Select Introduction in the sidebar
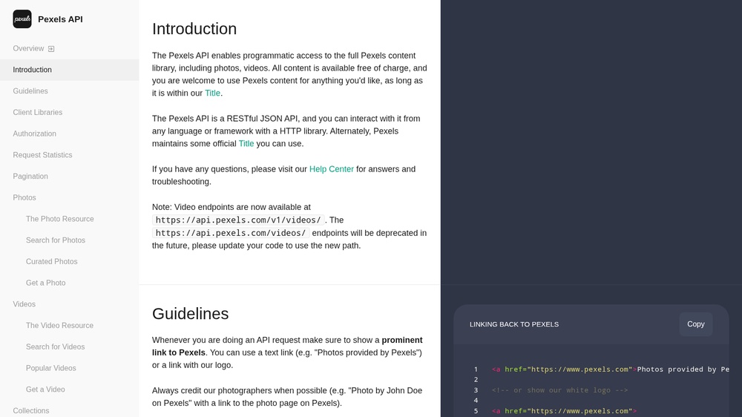The width and height of the screenshot is (742, 417). 70,70
